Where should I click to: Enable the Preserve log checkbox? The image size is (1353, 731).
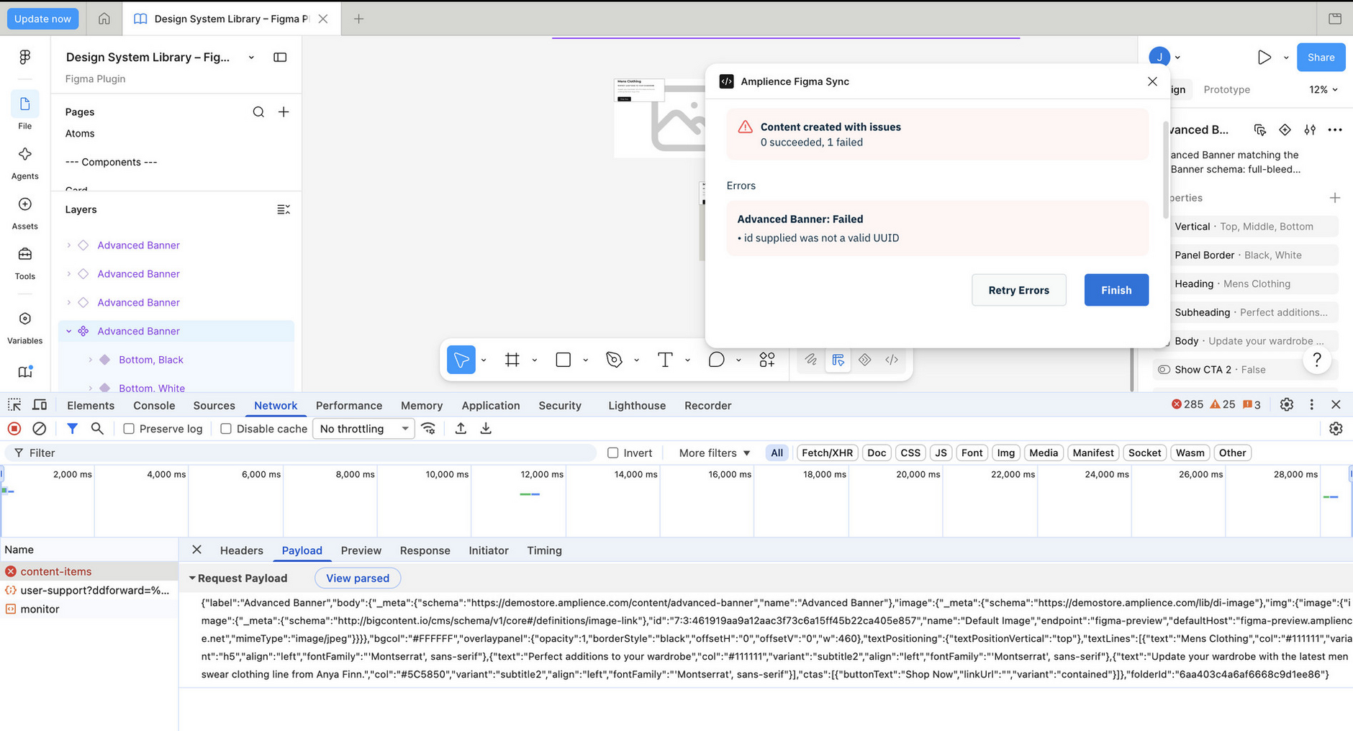click(x=129, y=429)
